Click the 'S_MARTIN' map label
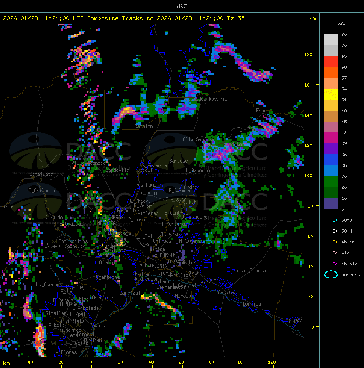Screen dimensions: 364x368 point(165,255)
